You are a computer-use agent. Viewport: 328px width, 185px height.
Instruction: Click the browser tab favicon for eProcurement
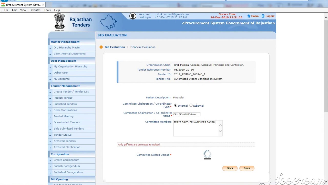click(3, 5)
